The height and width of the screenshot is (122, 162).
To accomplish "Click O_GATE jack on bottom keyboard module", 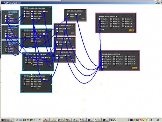I will (6, 49).
